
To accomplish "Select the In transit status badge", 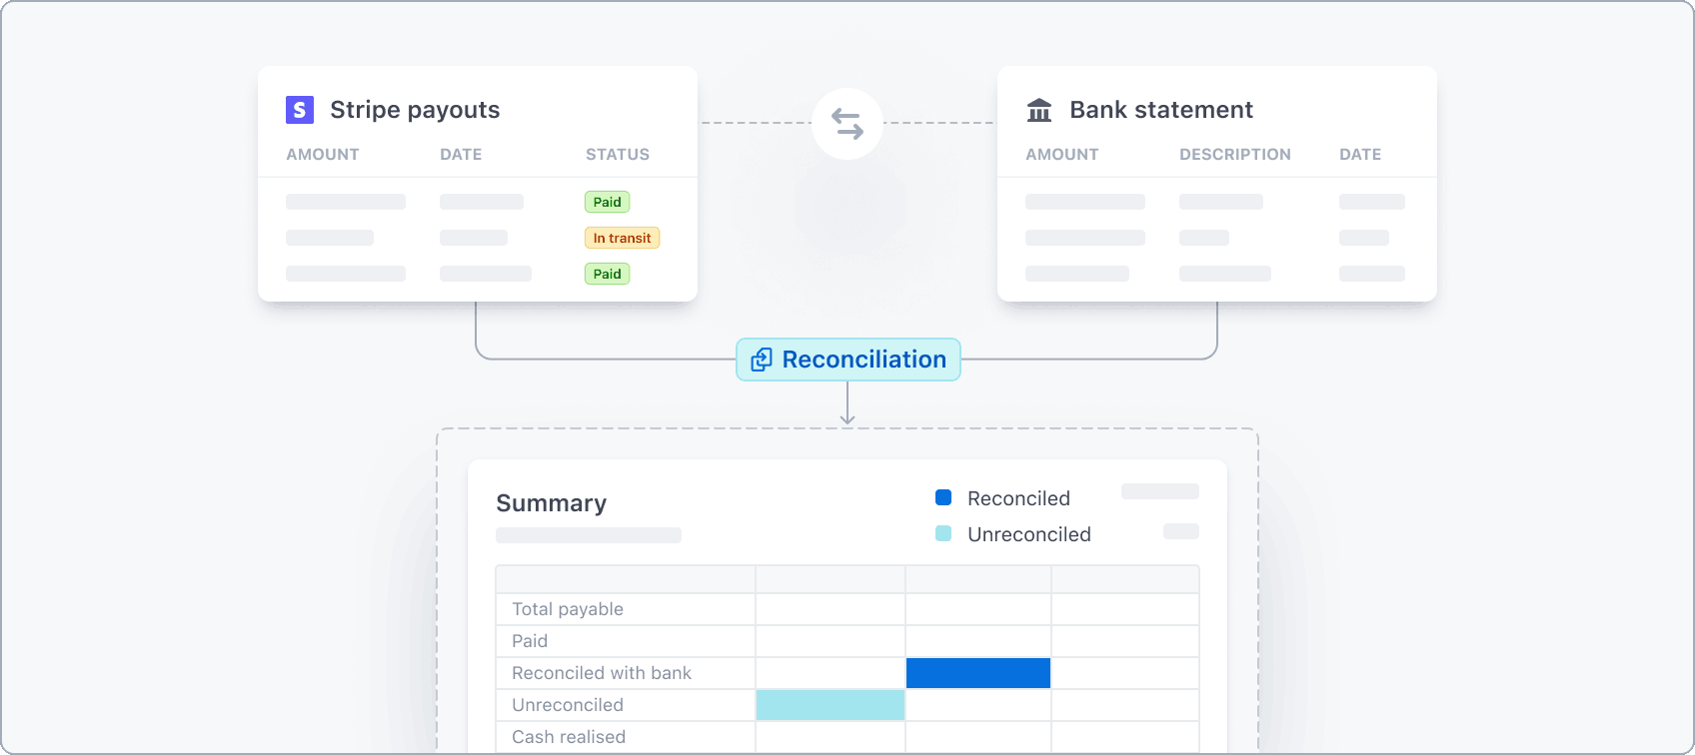I will 622,238.
